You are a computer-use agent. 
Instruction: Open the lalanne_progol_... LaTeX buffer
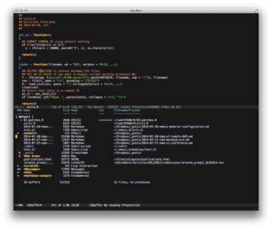(x=38, y=162)
